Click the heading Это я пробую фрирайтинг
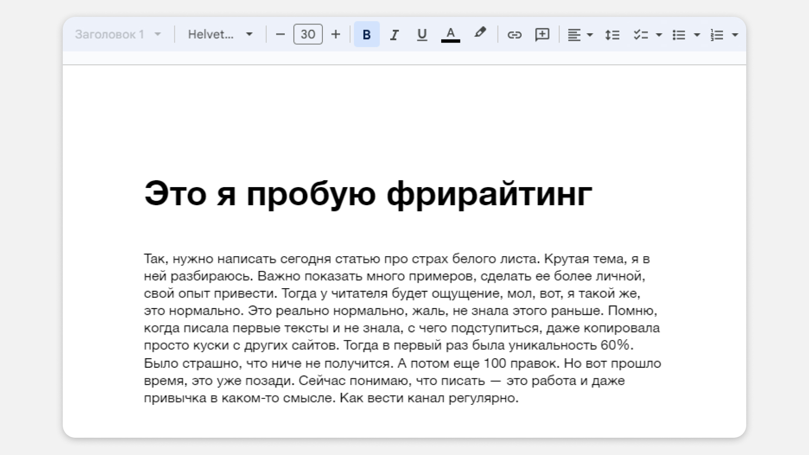The width and height of the screenshot is (809, 455). pyautogui.click(x=368, y=194)
